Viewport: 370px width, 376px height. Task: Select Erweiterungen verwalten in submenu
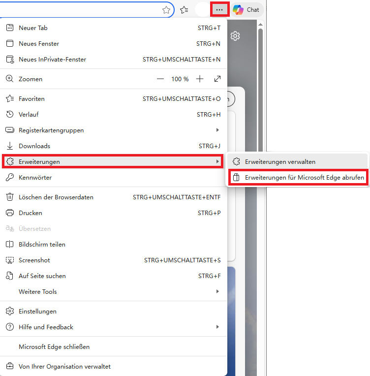(x=297, y=161)
